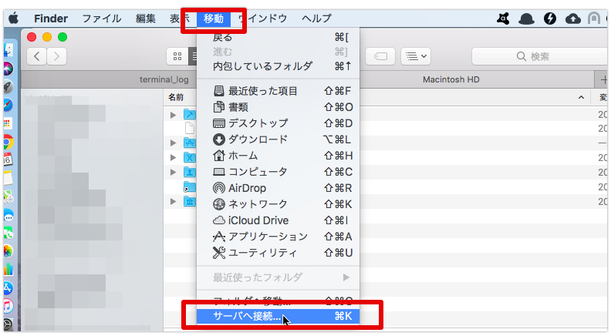
Task: Switch to the Macintosh HD tab
Action: (x=451, y=79)
